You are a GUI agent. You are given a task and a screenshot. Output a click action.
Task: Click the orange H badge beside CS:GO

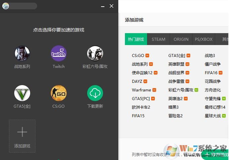pos(147,55)
